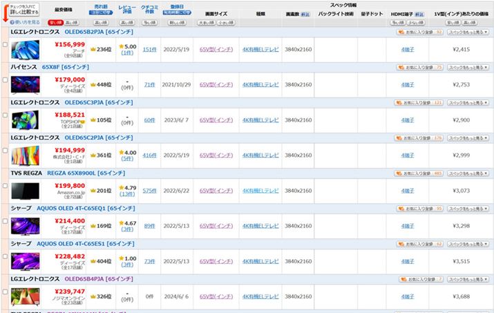Viewport: 494px width, 313px height.
Task: Add REGZA 65X8900L to お気に入り登録
Action: click(x=419, y=173)
